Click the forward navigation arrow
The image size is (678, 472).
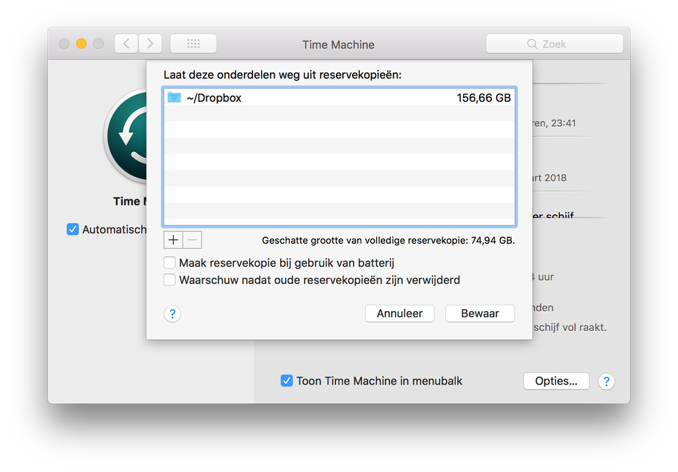149,43
